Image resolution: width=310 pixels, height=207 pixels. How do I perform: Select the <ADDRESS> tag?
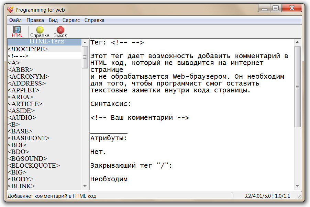coord(44,83)
